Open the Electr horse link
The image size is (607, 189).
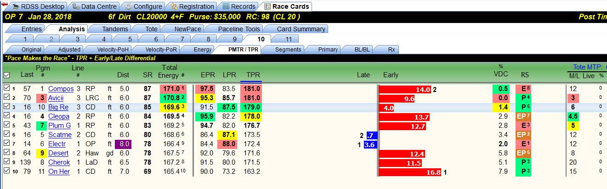pyautogui.click(x=57, y=144)
